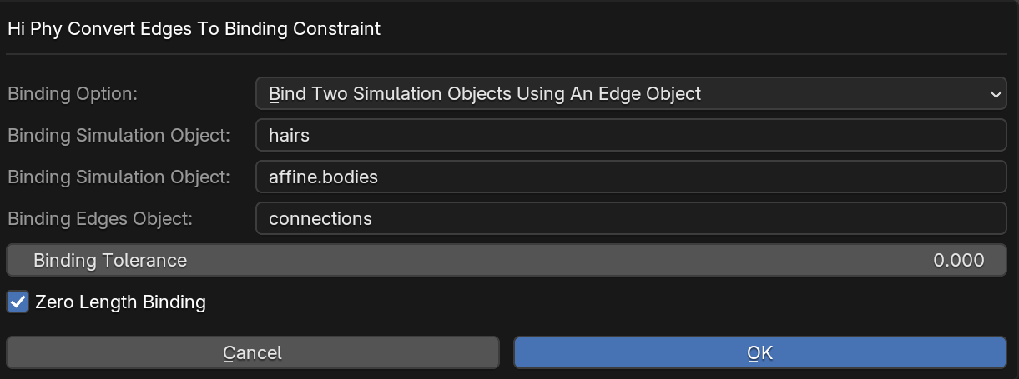Image resolution: width=1019 pixels, height=379 pixels.
Task: Click the 'Bind Two Simulation Objects' option text
Action: [x=484, y=94]
